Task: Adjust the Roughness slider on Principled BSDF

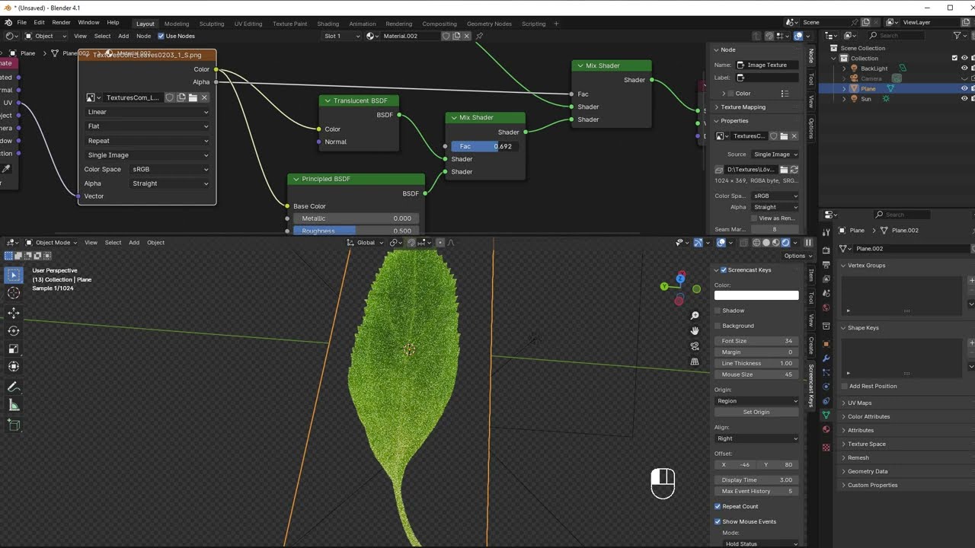Action: (354, 231)
